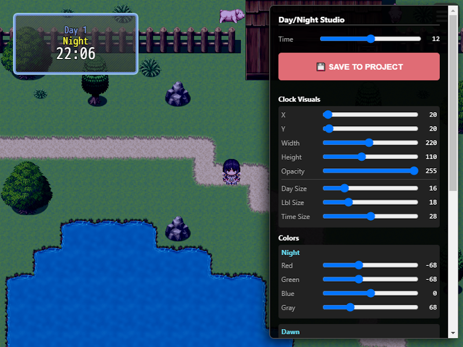The width and height of the screenshot is (463, 347).
Task: Click the Height value 110
Action: click(x=431, y=157)
